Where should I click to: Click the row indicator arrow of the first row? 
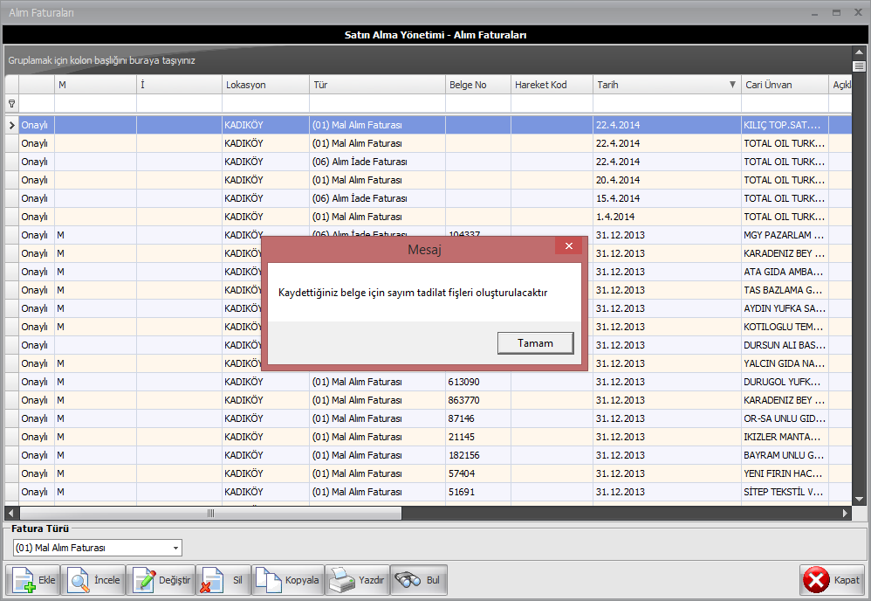click(11, 125)
